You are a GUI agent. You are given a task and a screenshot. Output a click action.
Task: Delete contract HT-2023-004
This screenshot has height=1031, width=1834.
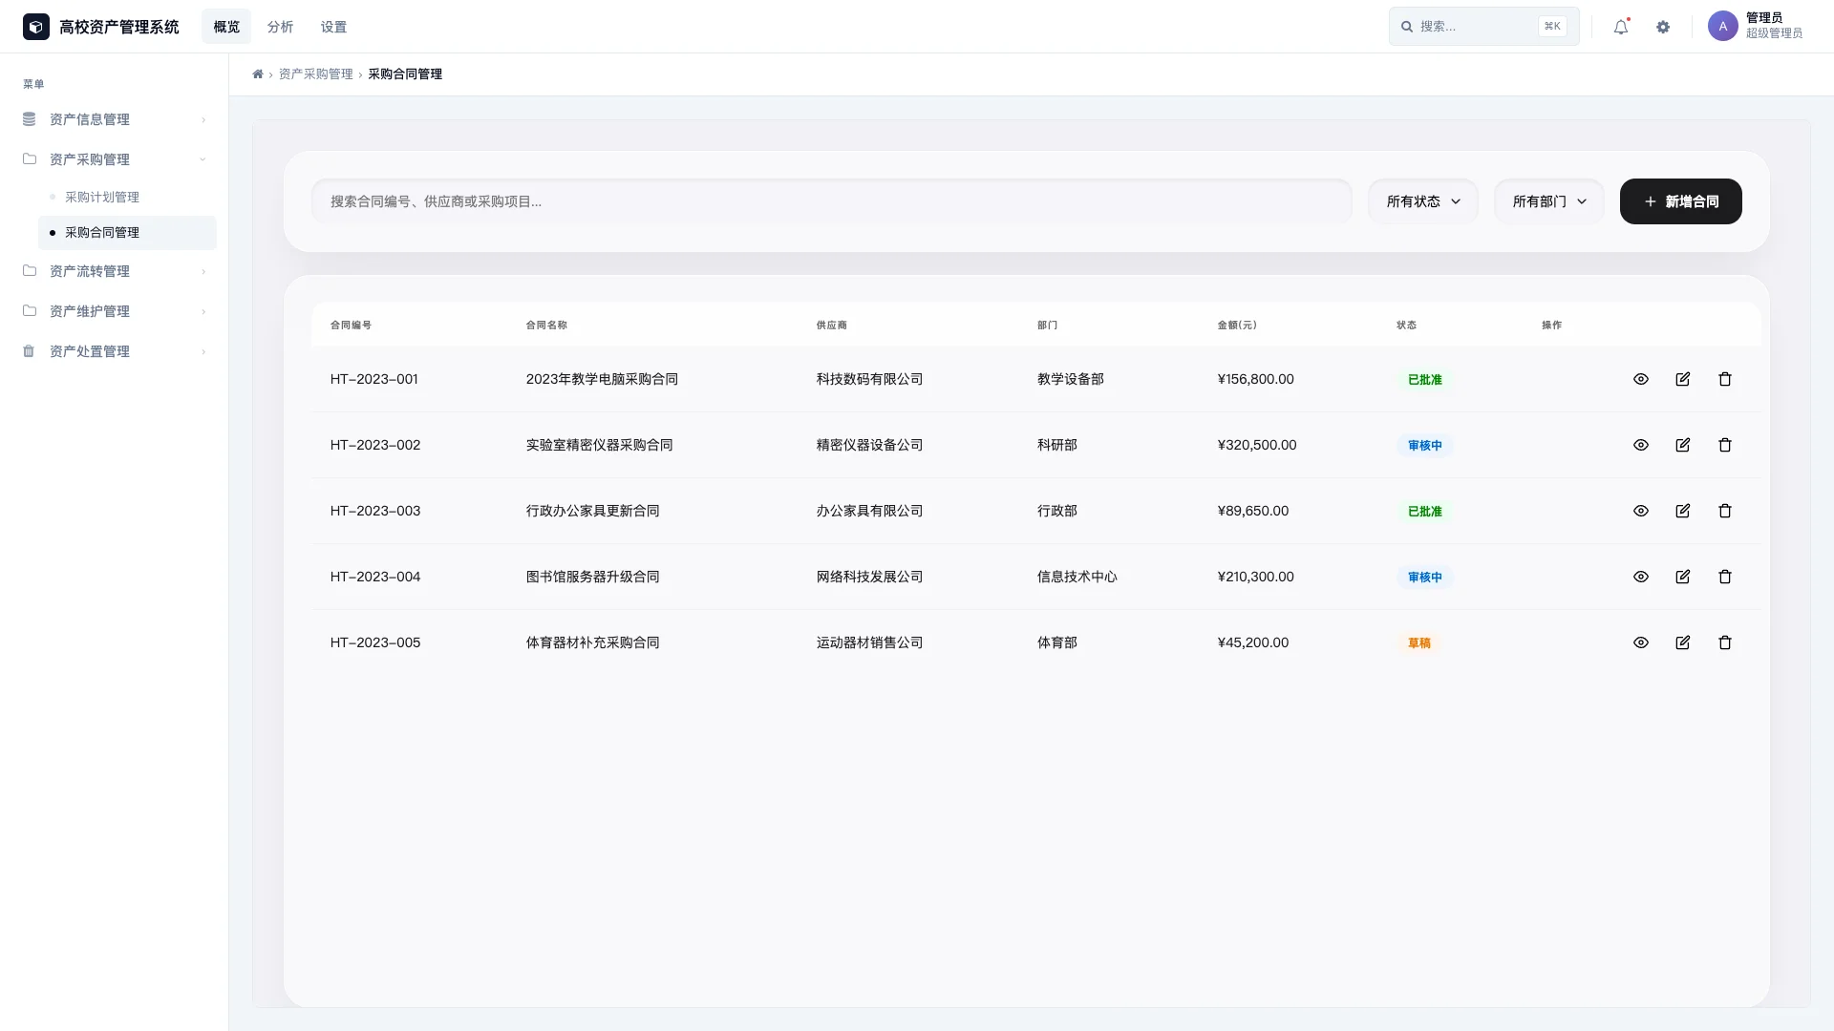1725,577
